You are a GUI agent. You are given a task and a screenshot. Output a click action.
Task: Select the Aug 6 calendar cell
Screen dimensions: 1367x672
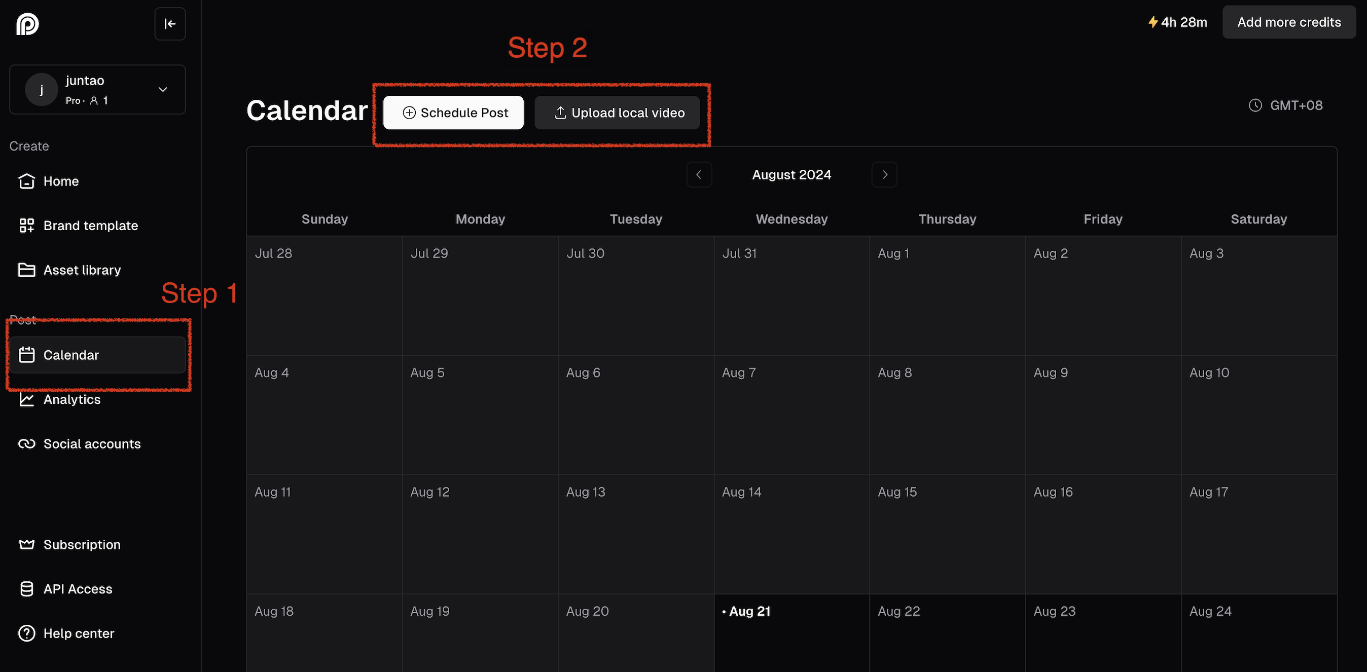636,415
